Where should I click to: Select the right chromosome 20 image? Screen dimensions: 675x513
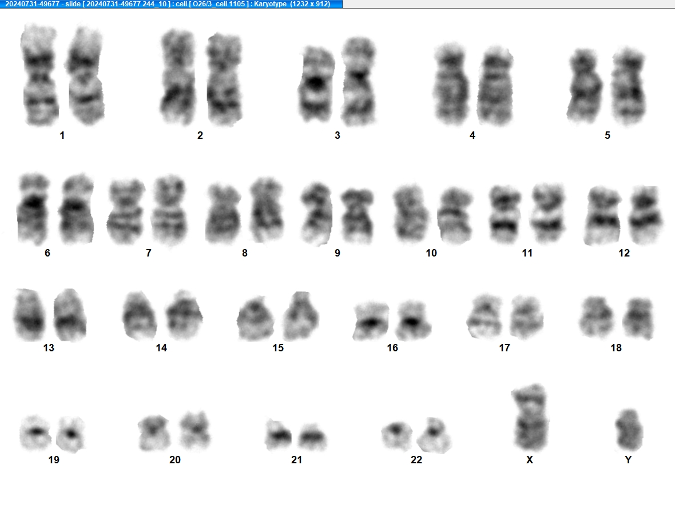coord(195,431)
